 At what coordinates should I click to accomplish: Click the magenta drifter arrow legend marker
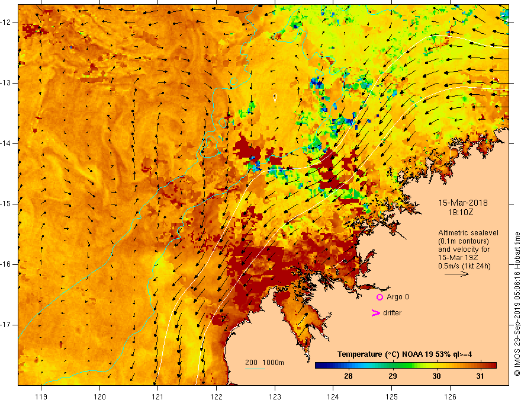pyautogui.click(x=375, y=313)
